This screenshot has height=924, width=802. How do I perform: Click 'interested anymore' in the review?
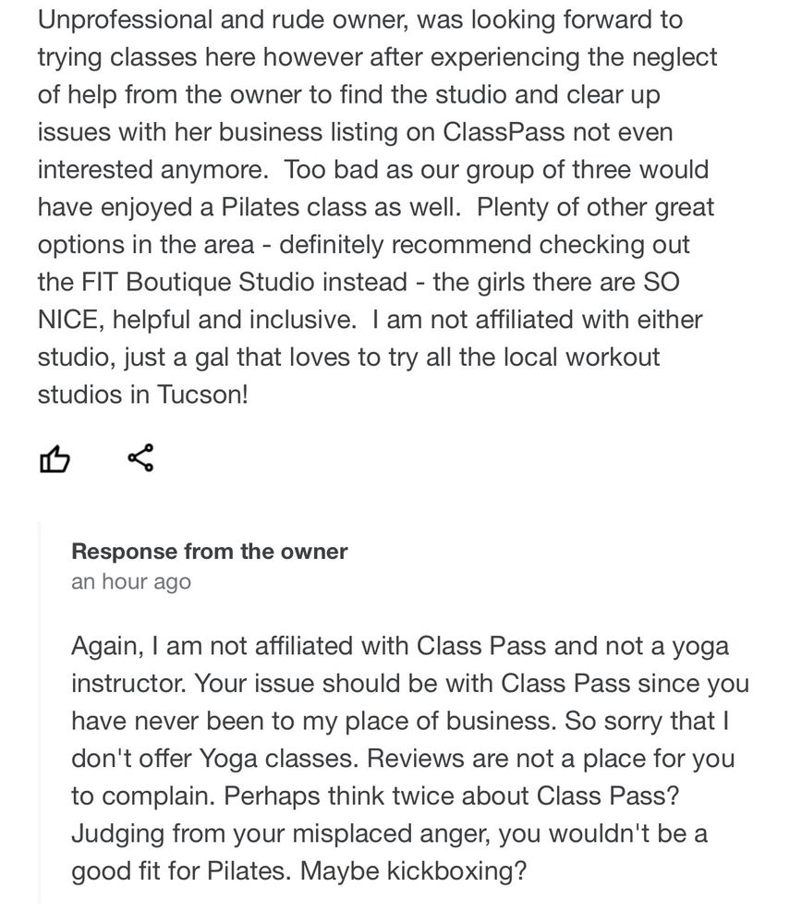pos(152,170)
